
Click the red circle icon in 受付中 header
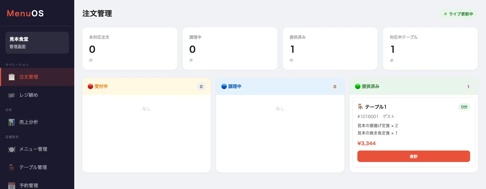coord(90,86)
